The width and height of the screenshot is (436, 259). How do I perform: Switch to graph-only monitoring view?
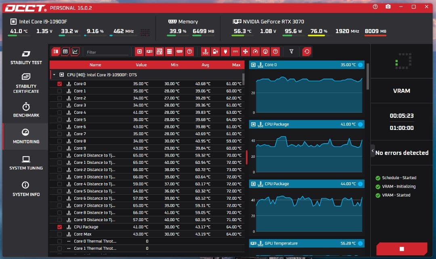[x=75, y=52]
